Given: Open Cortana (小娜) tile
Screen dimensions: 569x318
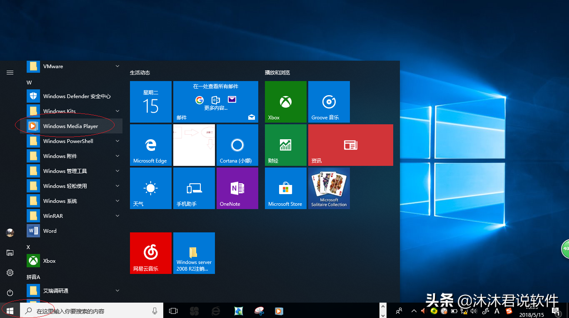Looking at the screenshot, I should [237, 145].
